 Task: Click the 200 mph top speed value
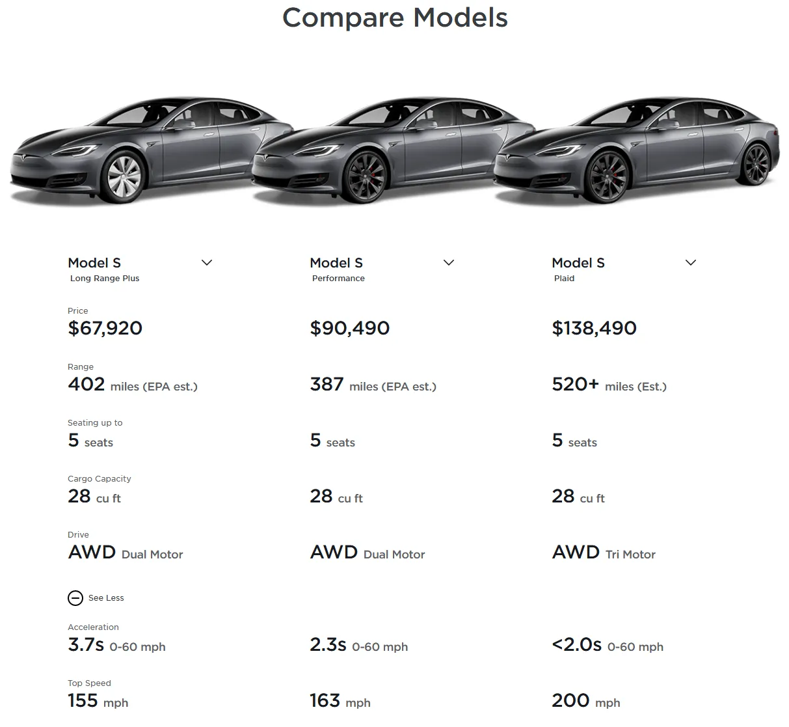click(569, 700)
